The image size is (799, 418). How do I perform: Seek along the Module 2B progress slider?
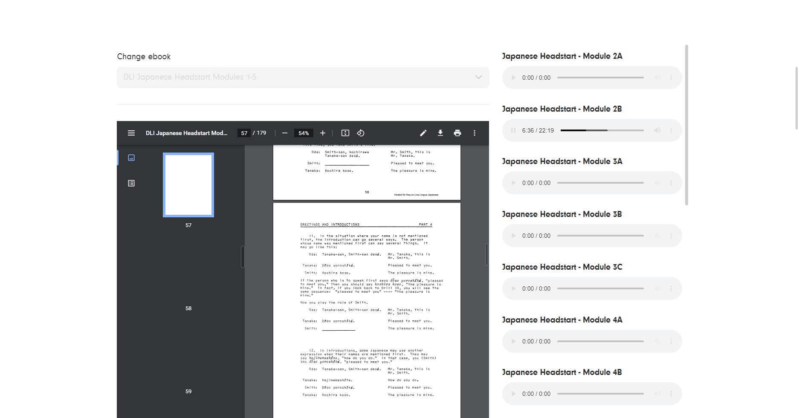point(601,130)
